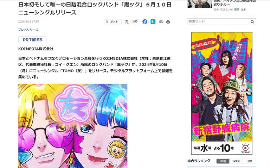Click the article headline about 黒ック
Image resolution: width=270 pixels, height=168 pixels.
pos(95,8)
